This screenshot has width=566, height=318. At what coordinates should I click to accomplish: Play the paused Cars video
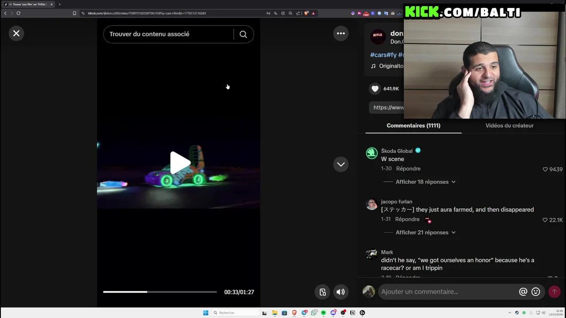(x=180, y=163)
